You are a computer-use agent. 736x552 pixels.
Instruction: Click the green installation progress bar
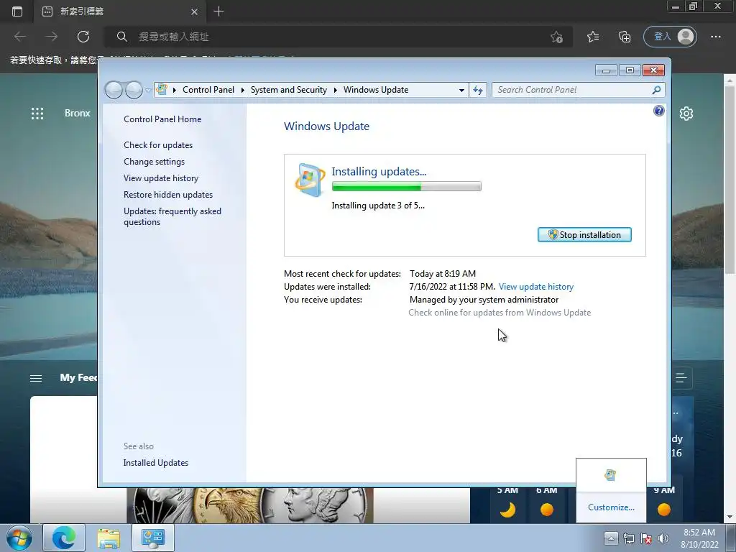407,186
